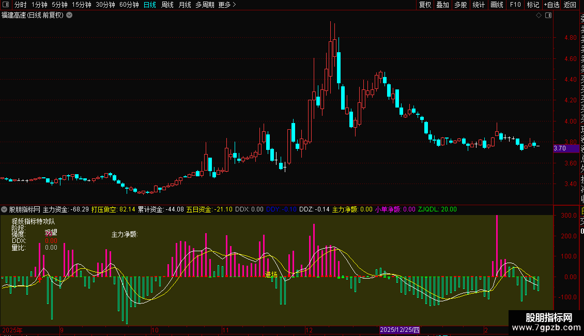The width and height of the screenshot is (584, 336).
Task: Click the diamond marker icon in chart corner
Action: (539, 16)
